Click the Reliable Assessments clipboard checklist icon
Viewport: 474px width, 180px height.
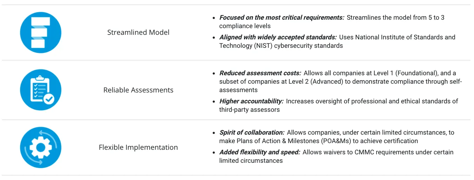pyautogui.click(x=41, y=90)
